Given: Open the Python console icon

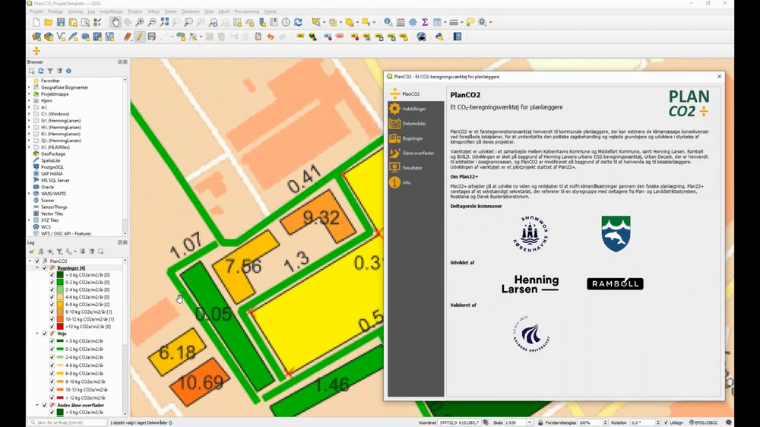Looking at the screenshot, I should point(439,36).
